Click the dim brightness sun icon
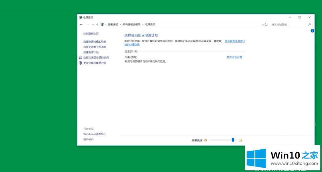 click(206, 140)
